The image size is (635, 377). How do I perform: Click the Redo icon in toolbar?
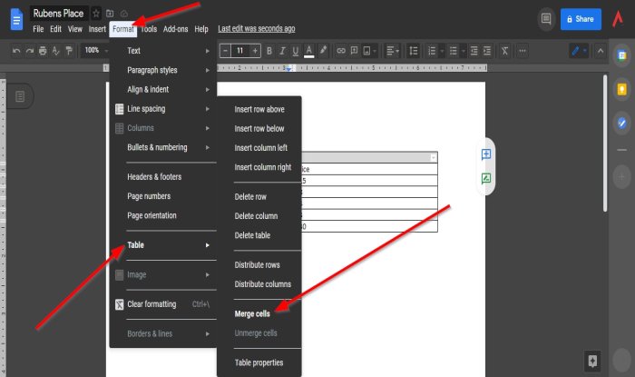coord(30,51)
